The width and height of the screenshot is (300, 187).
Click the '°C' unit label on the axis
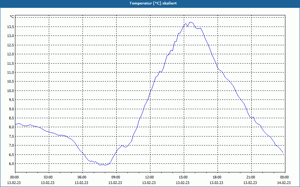(12, 17)
